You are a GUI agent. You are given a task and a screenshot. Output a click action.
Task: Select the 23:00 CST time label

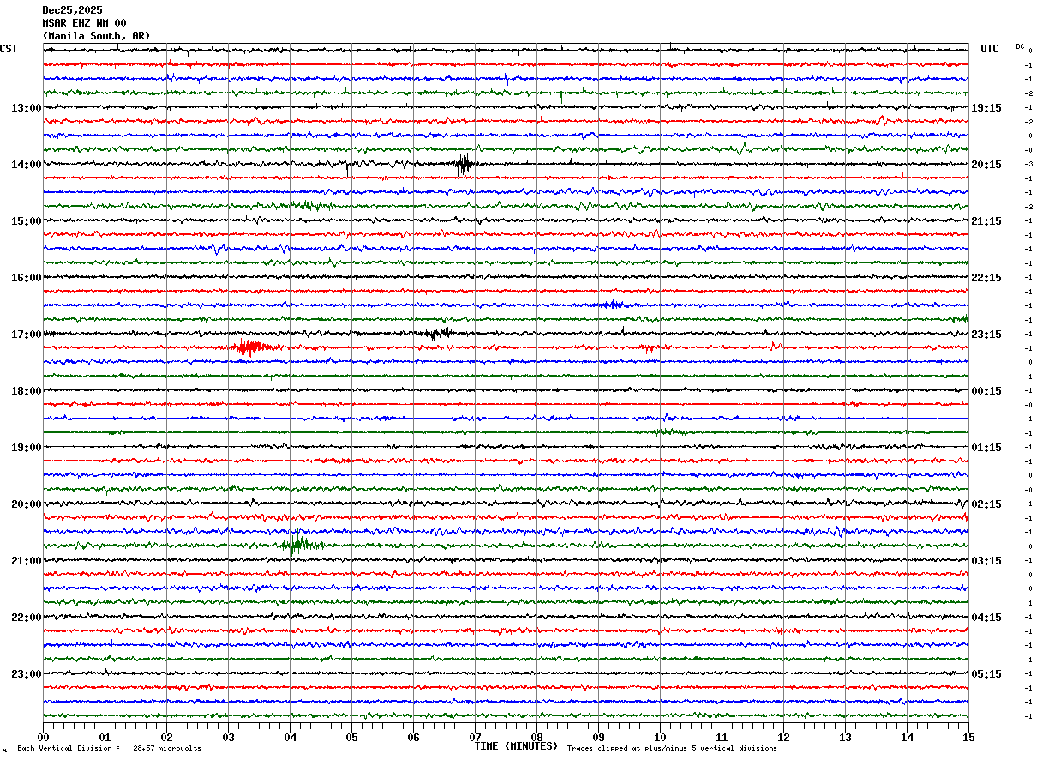click(x=26, y=674)
